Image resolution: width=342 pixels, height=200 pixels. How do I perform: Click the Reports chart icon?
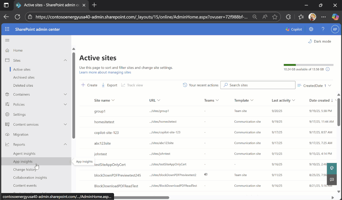[7, 145]
